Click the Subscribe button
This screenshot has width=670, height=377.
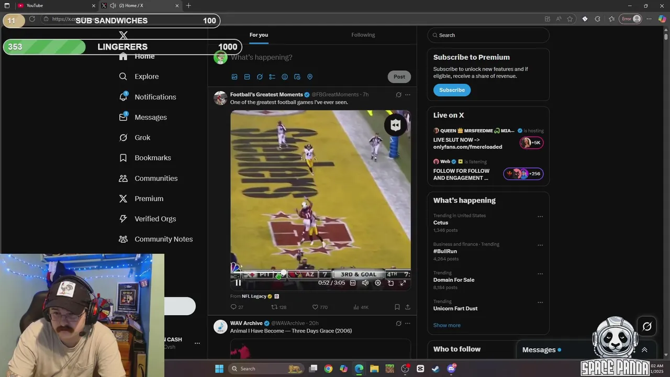tap(452, 90)
